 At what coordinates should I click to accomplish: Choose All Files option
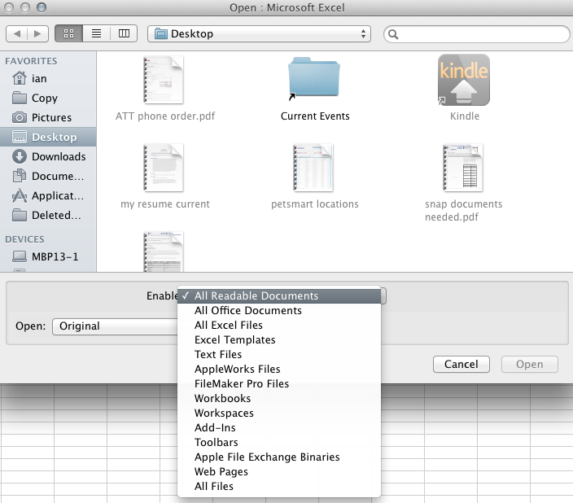click(x=279, y=486)
